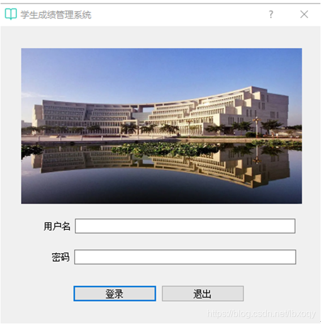
Task: Click the 密码 label text
Action: [61, 257]
